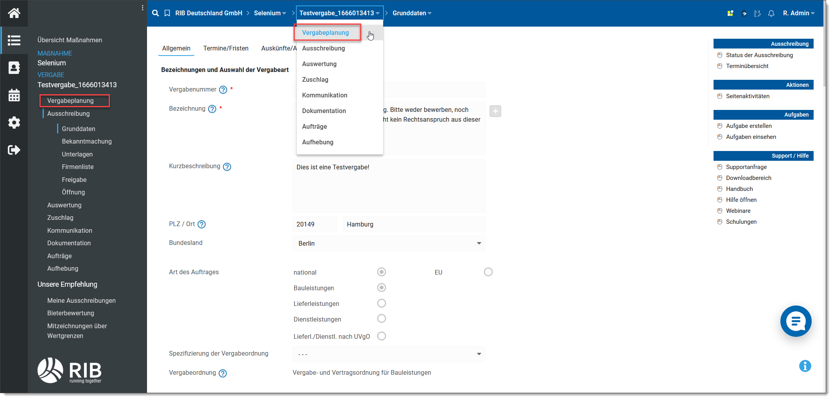Open the contacts address book icon
This screenshot has height=399, width=832.
(14, 68)
